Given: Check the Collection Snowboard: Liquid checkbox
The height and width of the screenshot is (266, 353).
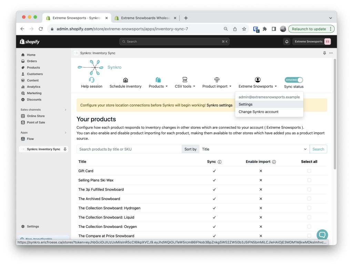Looking at the screenshot, I should (x=309, y=217).
